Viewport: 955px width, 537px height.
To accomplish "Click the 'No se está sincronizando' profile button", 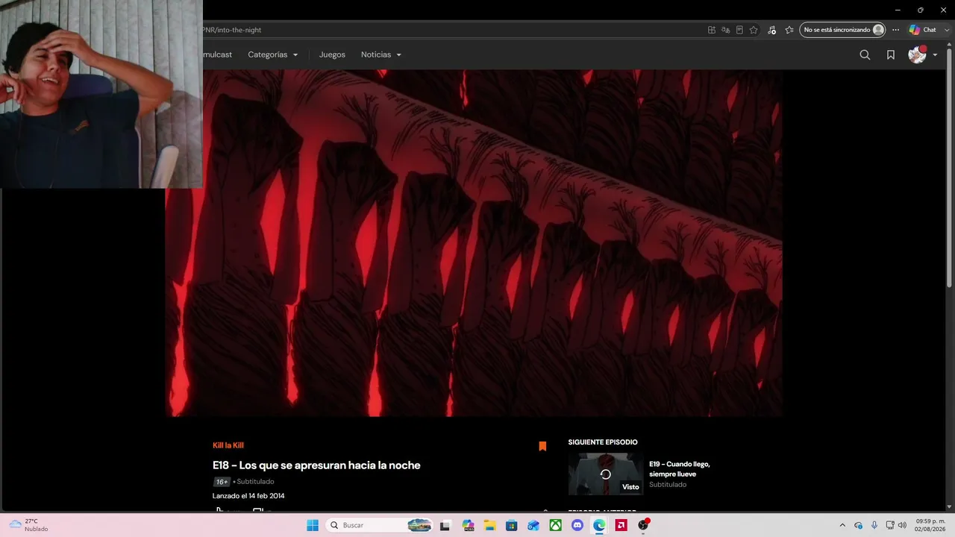I will [842, 30].
